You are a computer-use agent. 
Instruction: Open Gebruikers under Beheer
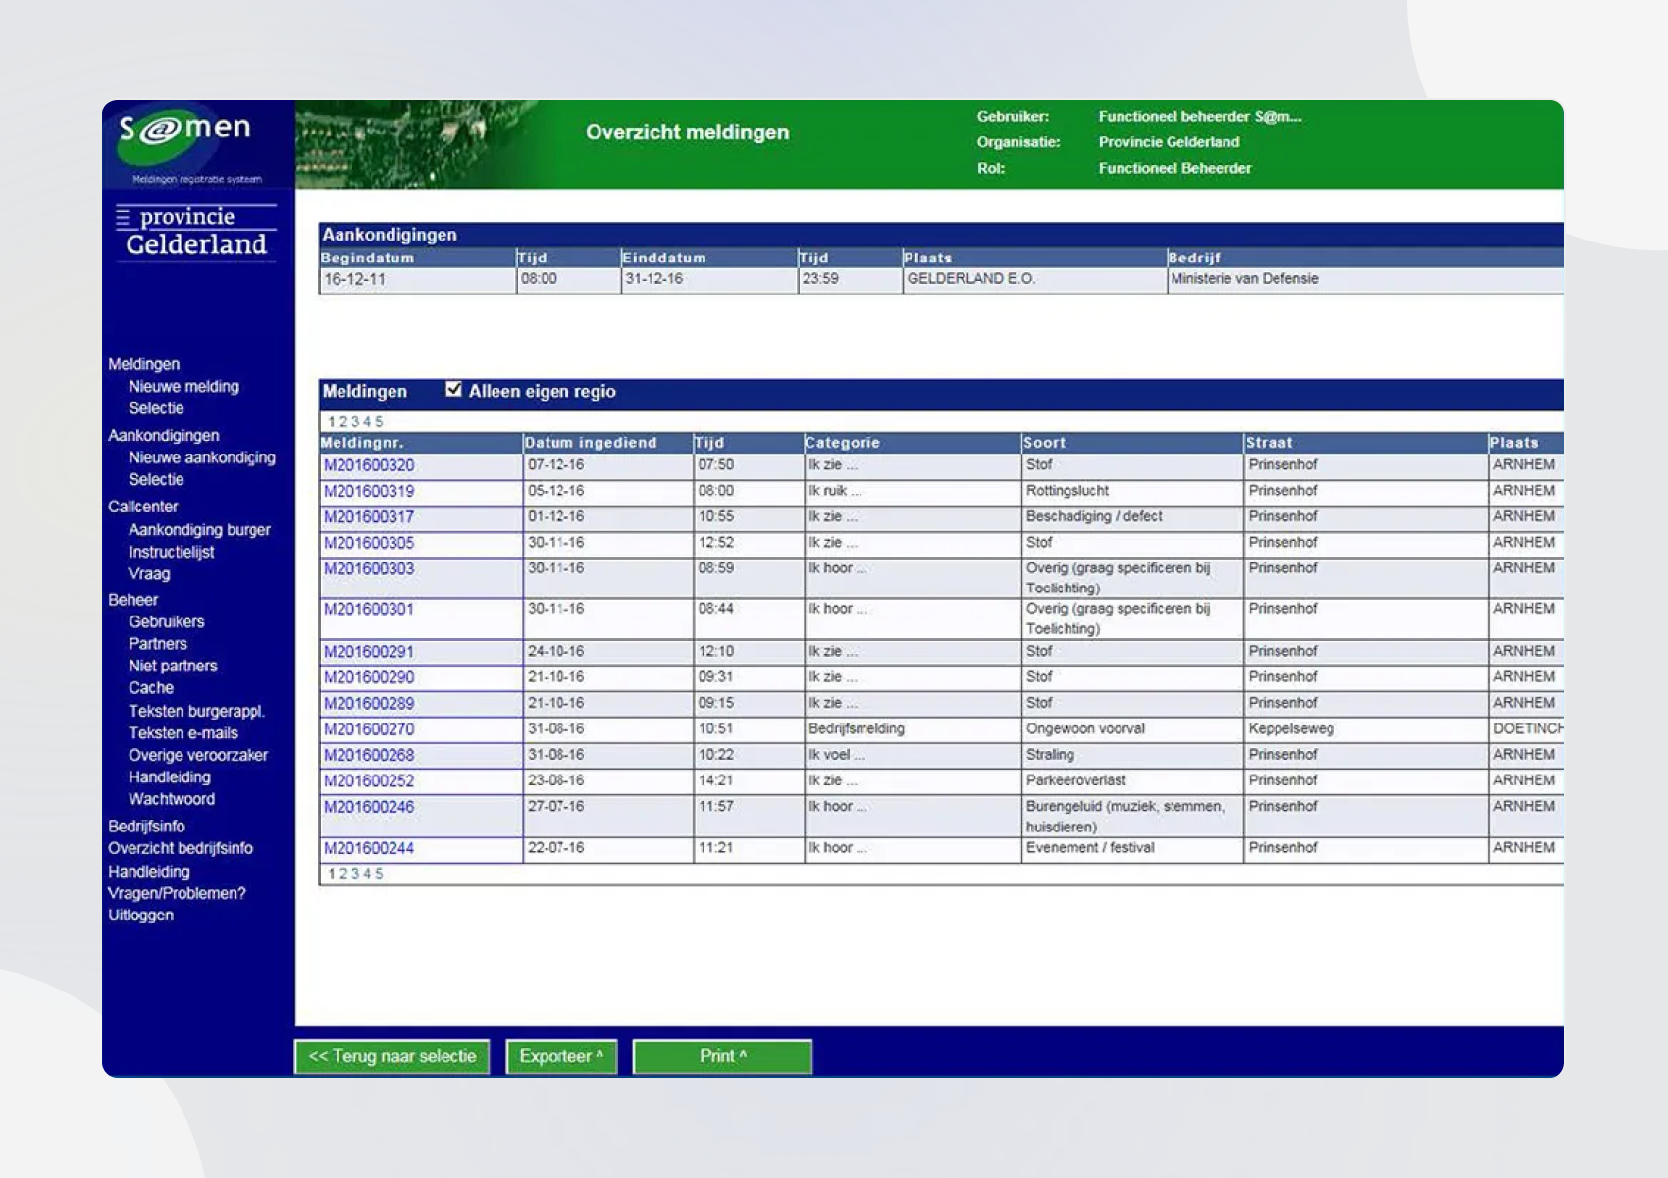click(166, 622)
